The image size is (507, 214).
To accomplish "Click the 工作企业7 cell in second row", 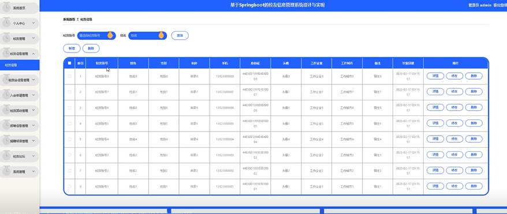I will (x=316, y=92).
